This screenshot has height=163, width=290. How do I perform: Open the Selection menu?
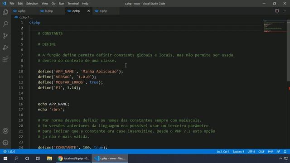pos(32,4)
